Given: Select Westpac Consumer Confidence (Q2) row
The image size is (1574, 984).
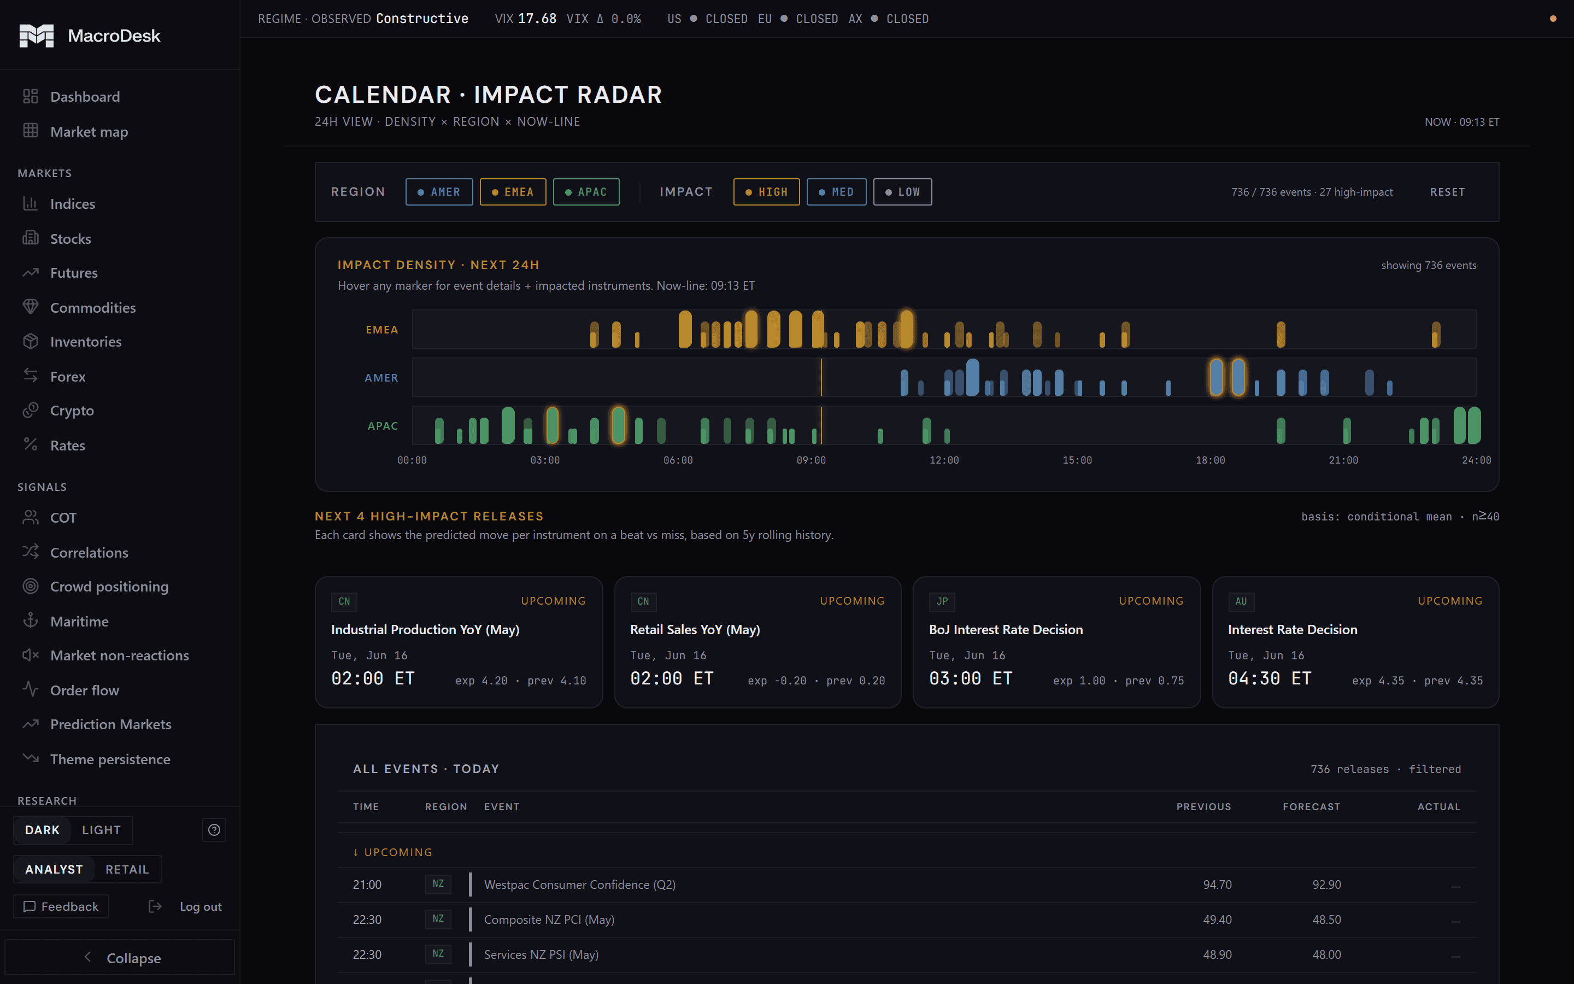Looking at the screenshot, I should 907,885.
